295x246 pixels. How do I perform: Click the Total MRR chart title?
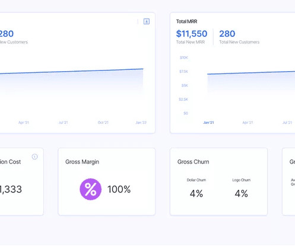pos(186,21)
